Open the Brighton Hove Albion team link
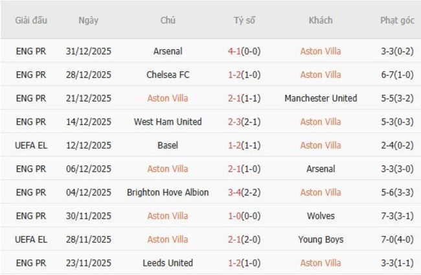Image resolution: width=421 pixels, height=275 pixels. click(168, 193)
